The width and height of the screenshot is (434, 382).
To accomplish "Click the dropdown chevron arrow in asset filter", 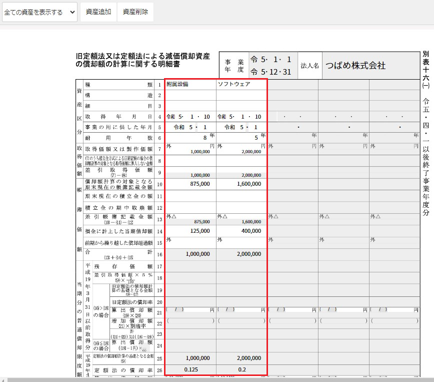I will click(x=72, y=12).
